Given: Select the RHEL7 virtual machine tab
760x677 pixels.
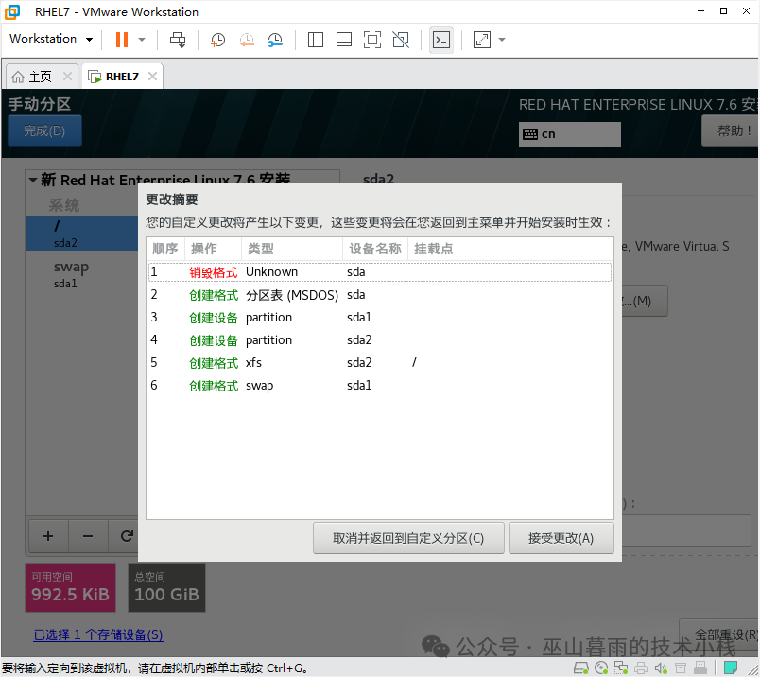Looking at the screenshot, I should (121, 76).
